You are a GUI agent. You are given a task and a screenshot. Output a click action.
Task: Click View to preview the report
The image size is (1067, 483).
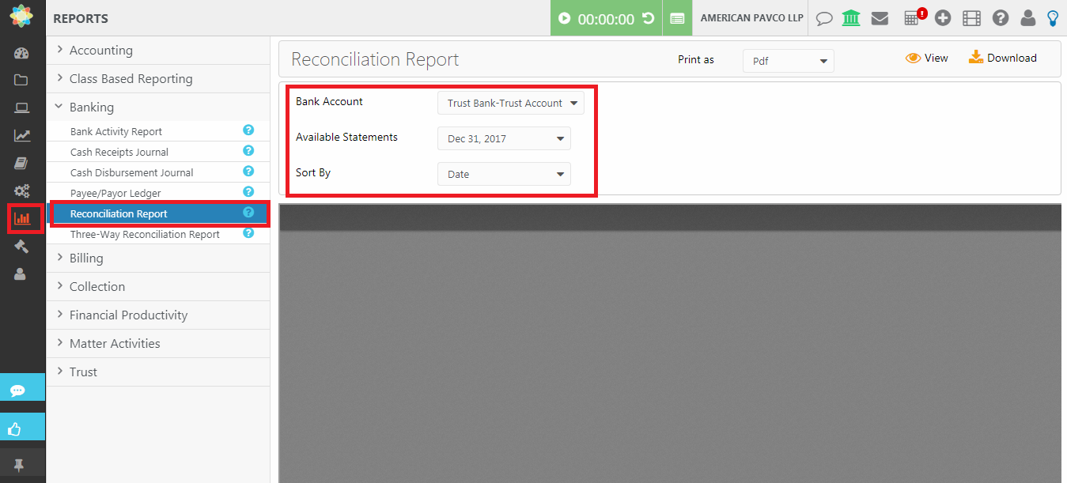927,58
